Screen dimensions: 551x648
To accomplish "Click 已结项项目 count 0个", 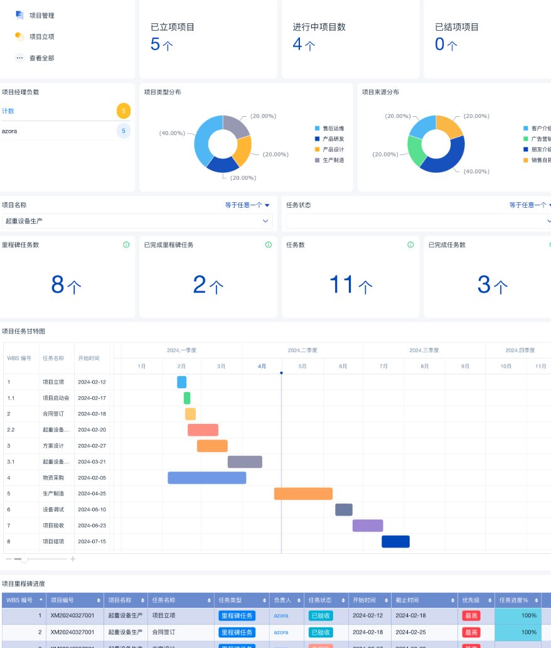I will click(446, 44).
